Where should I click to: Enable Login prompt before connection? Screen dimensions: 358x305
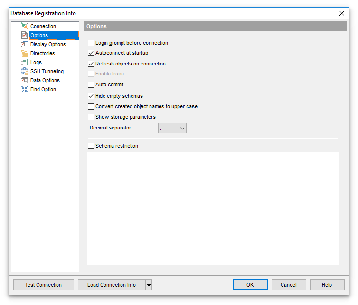[x=91, y=43]
